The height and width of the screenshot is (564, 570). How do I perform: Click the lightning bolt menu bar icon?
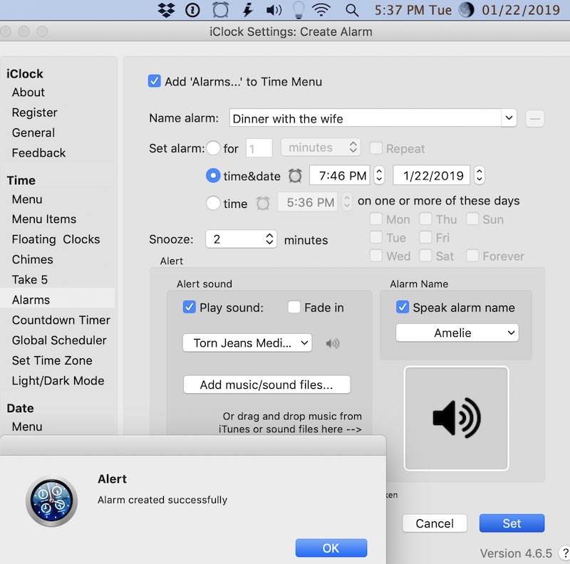click(248, 10)
